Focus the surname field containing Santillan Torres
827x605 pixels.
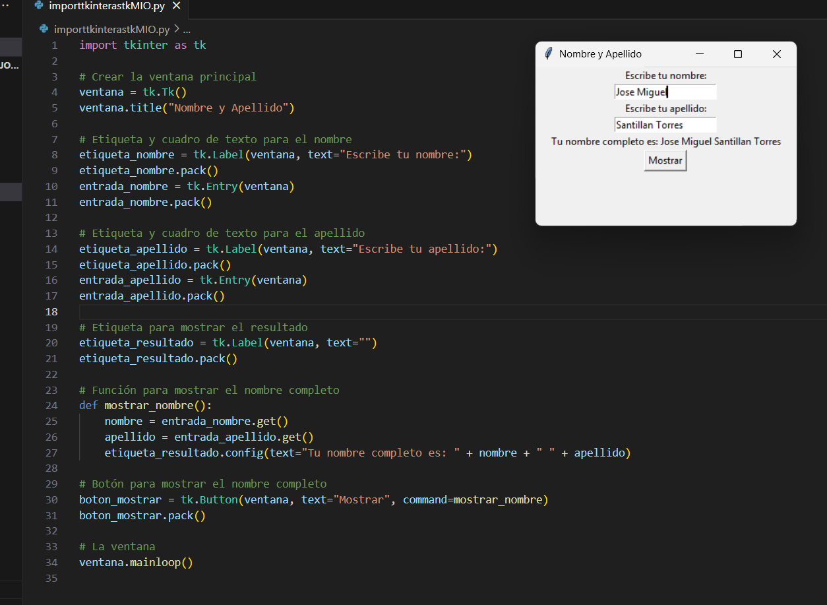(x=665, y=125)
